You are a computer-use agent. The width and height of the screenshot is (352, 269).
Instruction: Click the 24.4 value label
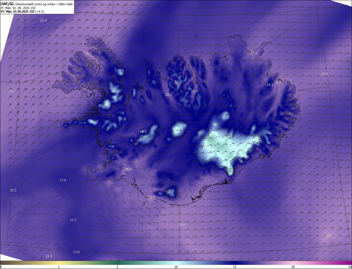tap(128, 169)
